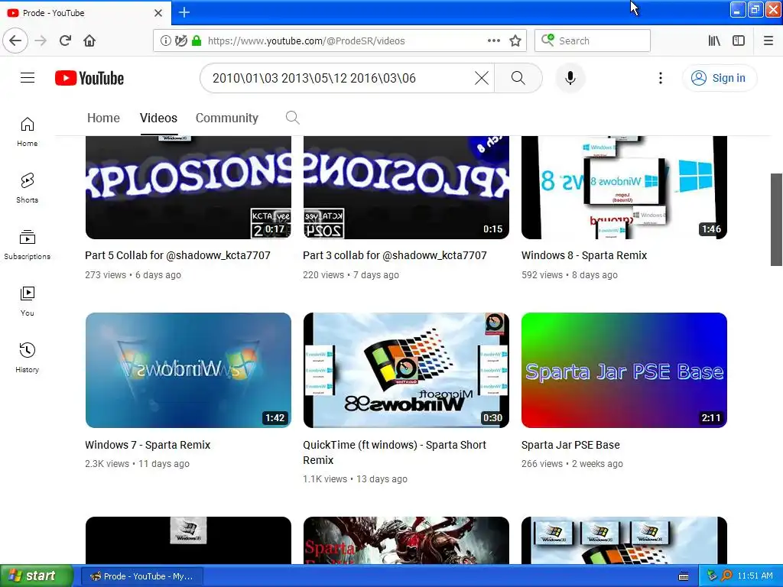Open the Windows 7 Sparta Remix thumbnail
This screenshot has height=587, width=783.
coord(188,370)
